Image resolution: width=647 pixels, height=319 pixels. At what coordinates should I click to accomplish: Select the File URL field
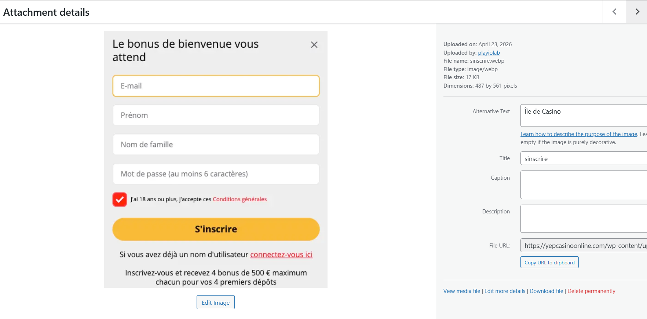click(x=583, y=246)
